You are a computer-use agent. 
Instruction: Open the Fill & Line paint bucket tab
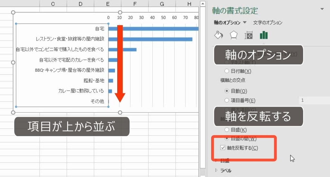tap(218, 35)
